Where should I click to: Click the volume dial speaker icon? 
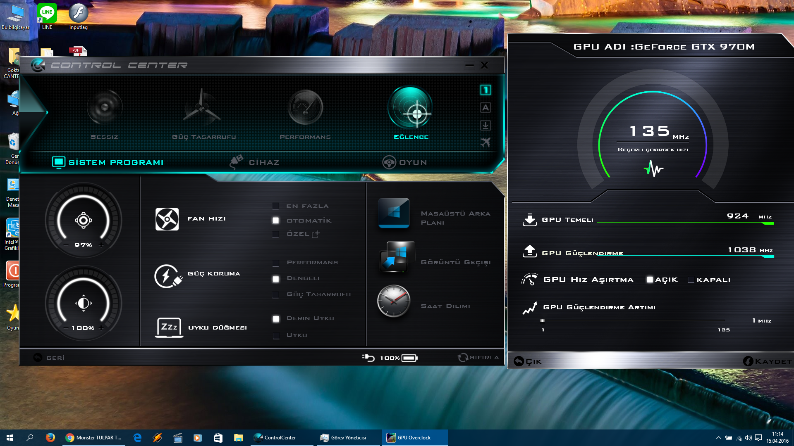[x=83, y=220]
